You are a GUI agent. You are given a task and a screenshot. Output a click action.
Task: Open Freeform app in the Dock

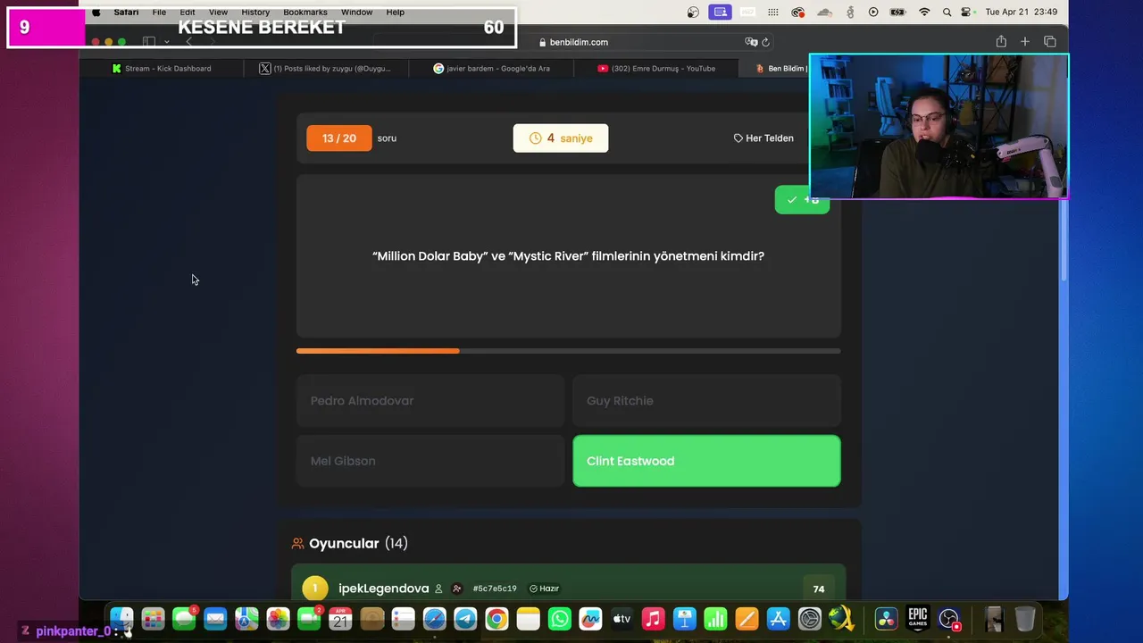(x=590, y=618)
